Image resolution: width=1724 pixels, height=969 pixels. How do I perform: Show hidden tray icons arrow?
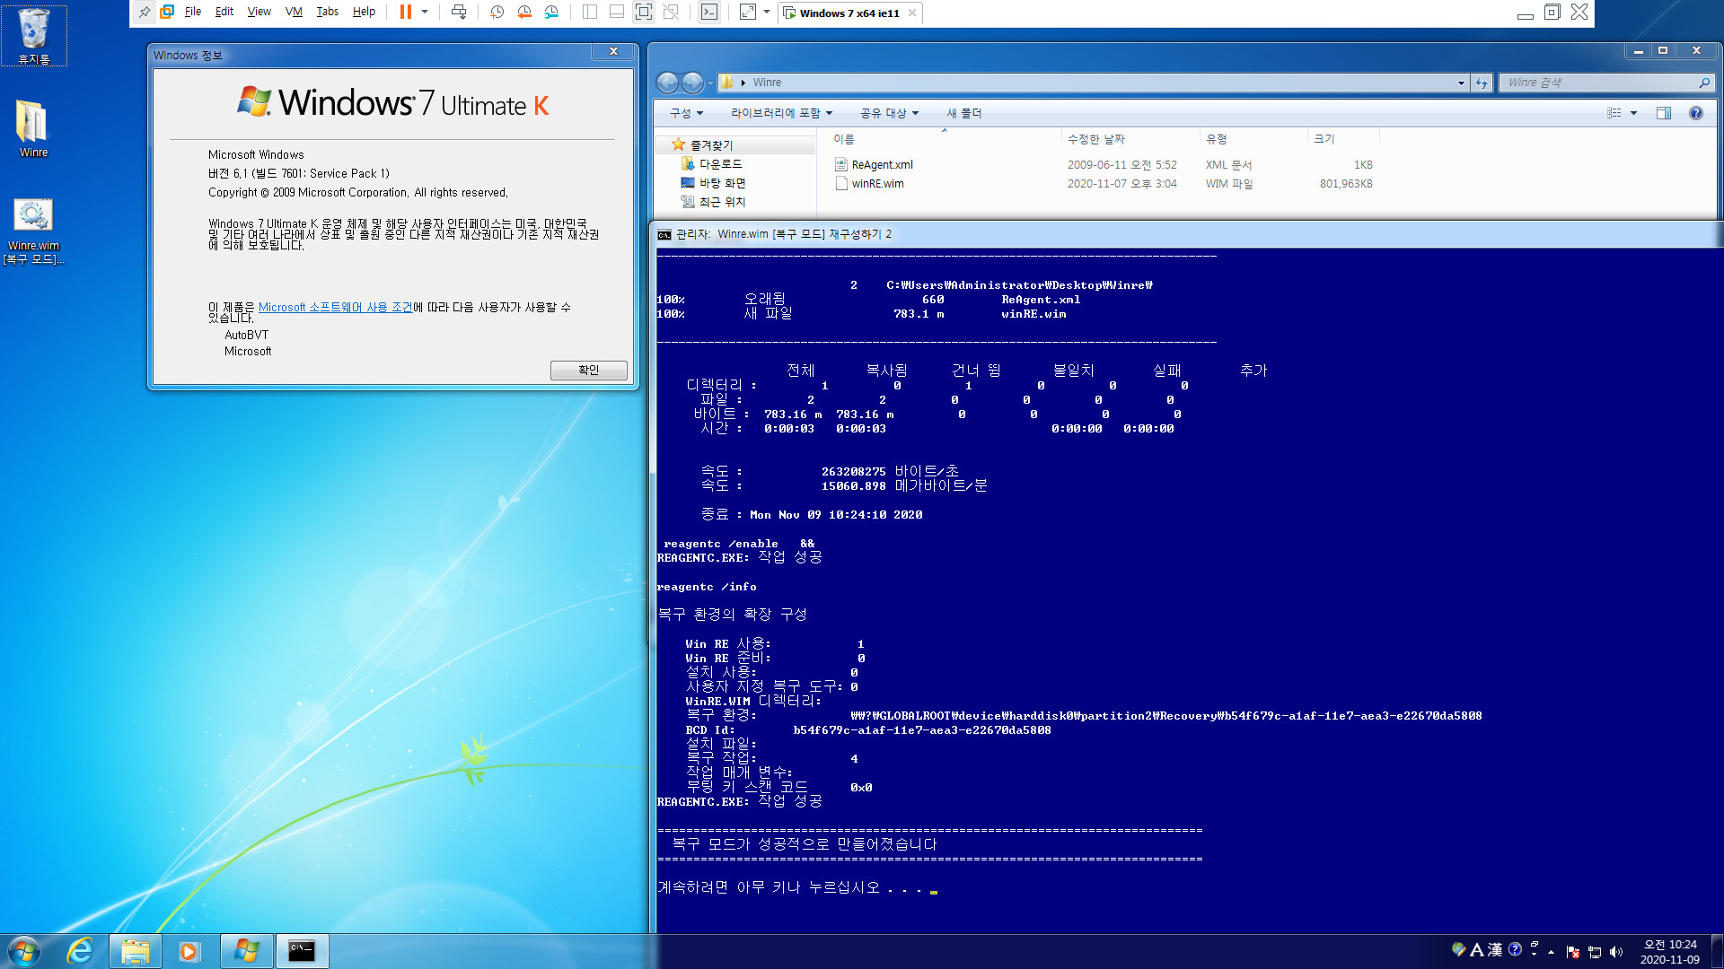[x=1551, y=952]
